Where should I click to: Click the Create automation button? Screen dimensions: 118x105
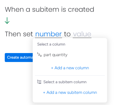[x=19, y=58]
